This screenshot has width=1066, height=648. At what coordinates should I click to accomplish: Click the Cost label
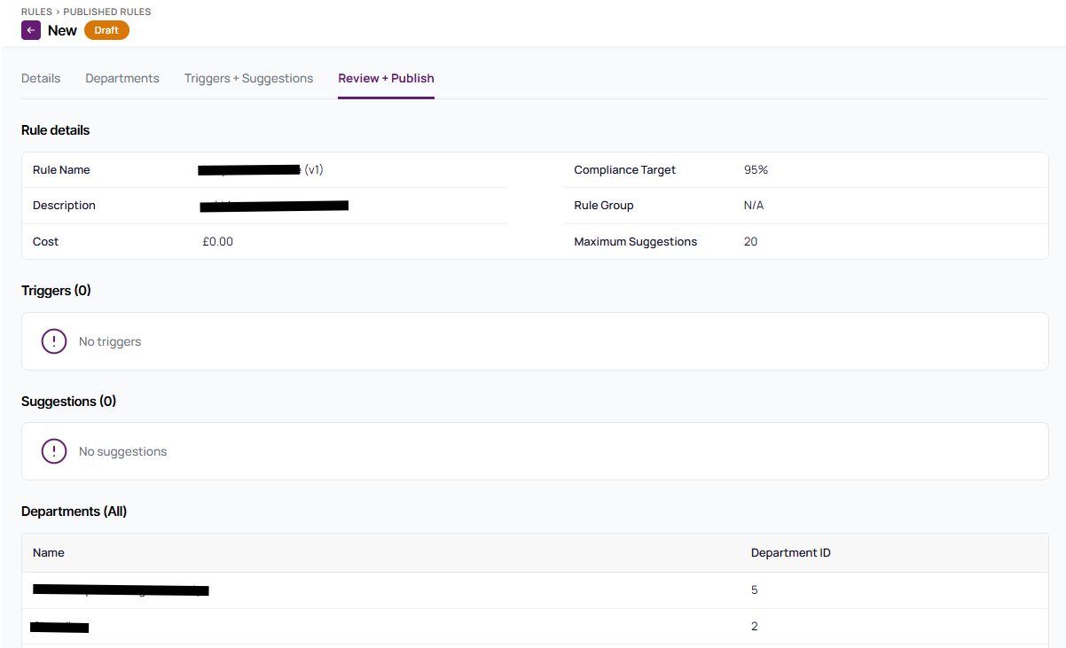pyautogui.click(x=45, y=241)
